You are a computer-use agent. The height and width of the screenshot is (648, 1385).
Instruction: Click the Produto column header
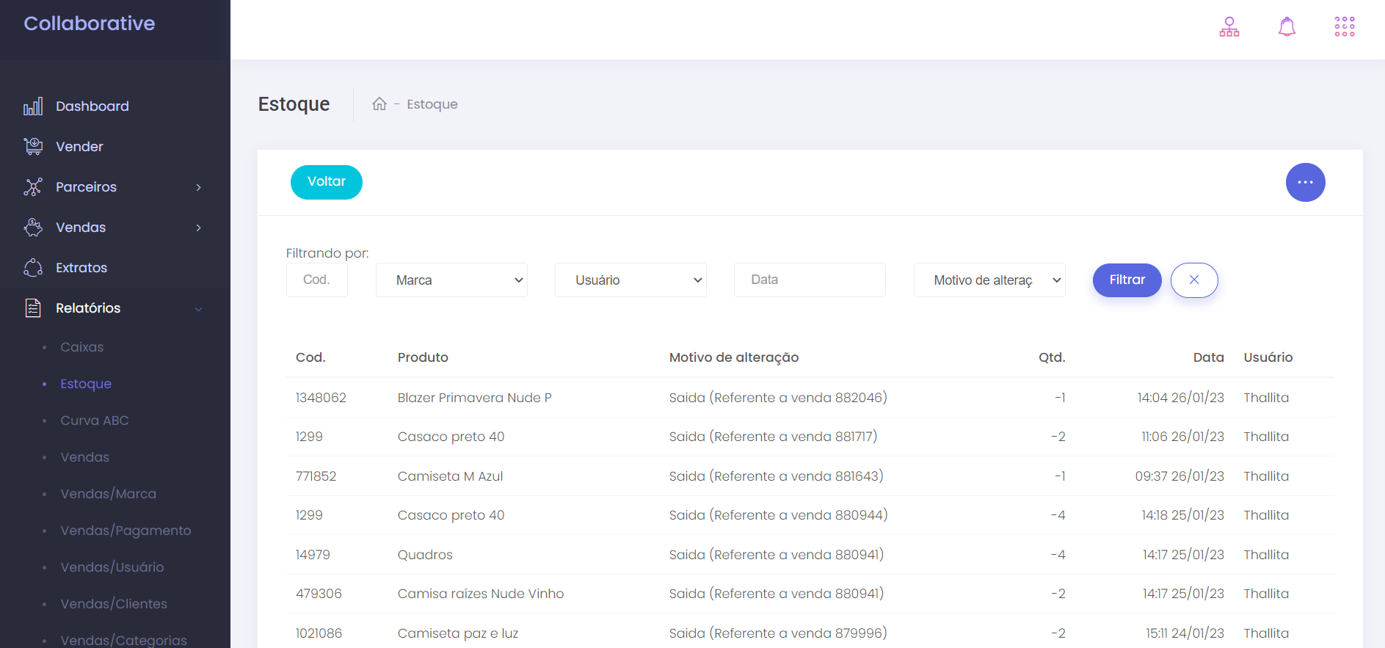423,357
